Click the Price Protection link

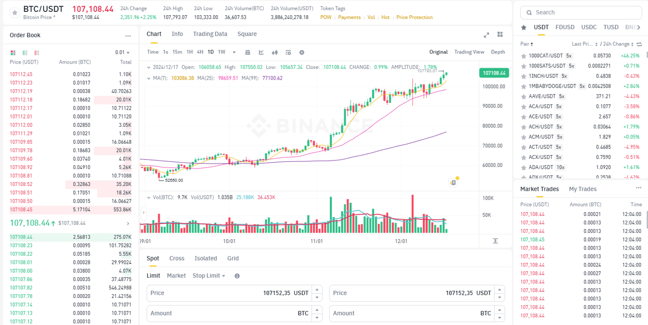[414, 17]
